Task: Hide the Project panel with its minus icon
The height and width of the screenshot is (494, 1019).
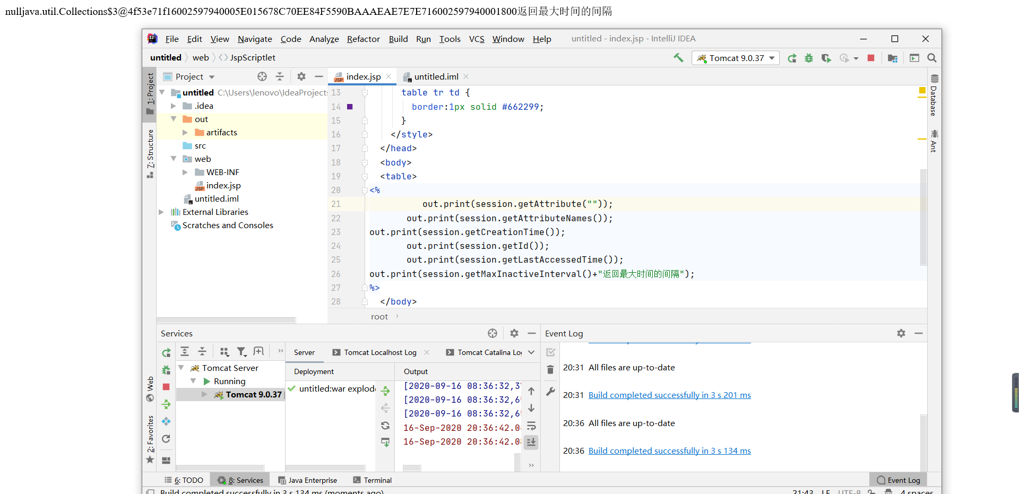Action: tap(318, 76)
